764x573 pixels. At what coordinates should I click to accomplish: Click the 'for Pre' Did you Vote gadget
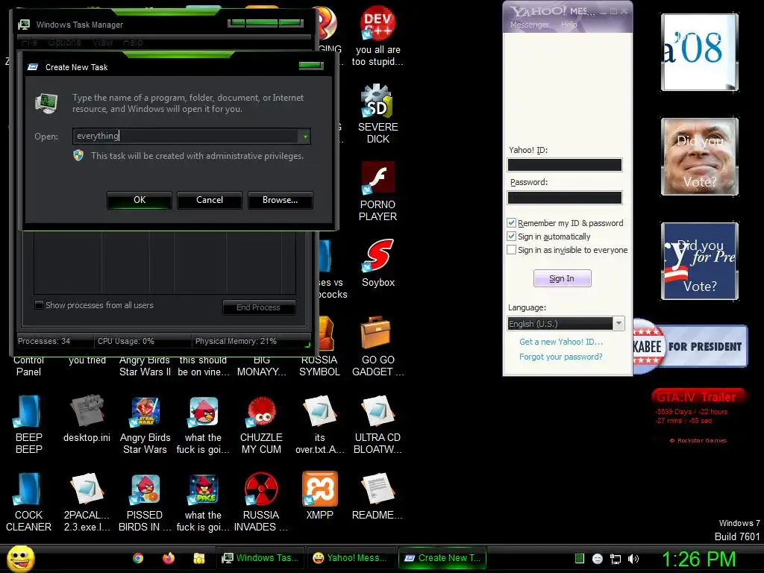tap(700, 260)
